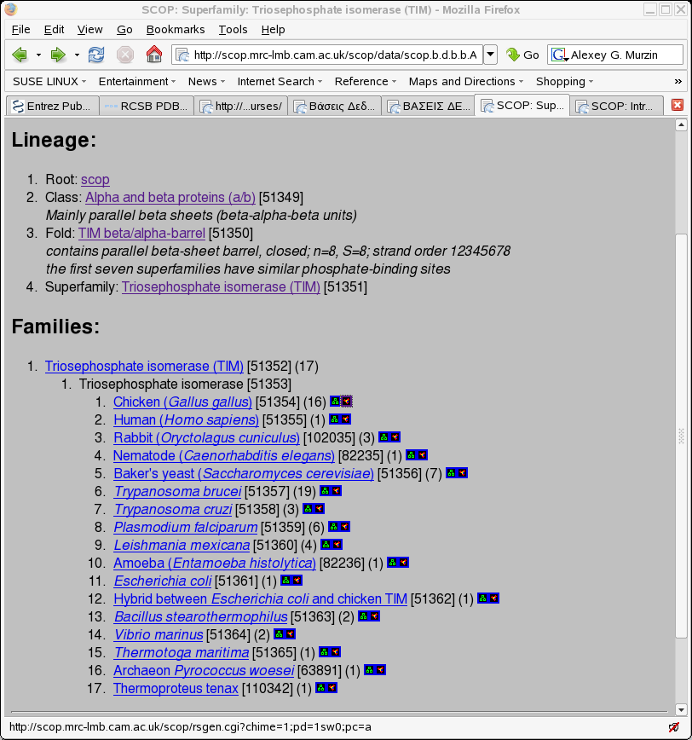Open the red molecule icon for Vibrio marinus
This screenshot has height=740, width=692.
point(291,634)
